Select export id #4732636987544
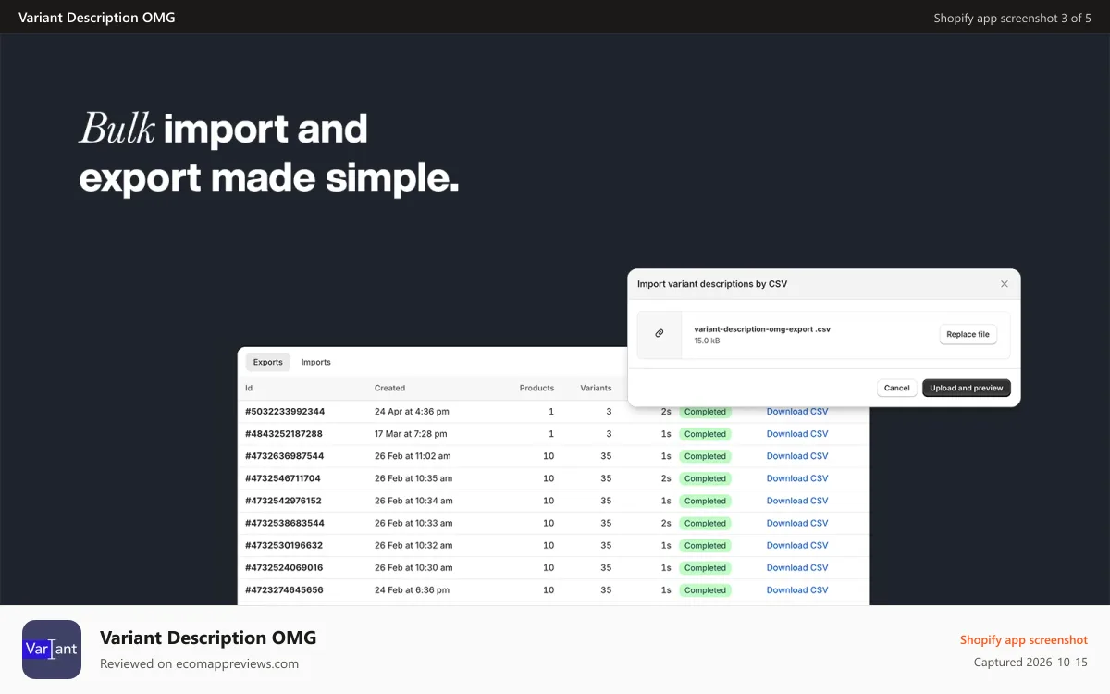This screenshot has height=694, width=1110. pyautogui.click(x=284, y=456)
